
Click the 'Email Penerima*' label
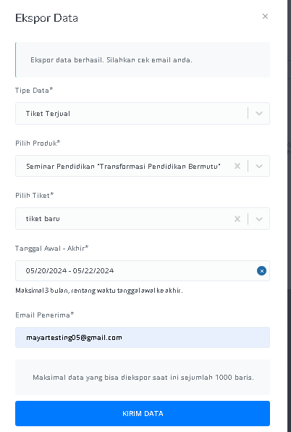pyautogui.click(x=45, y=315)
